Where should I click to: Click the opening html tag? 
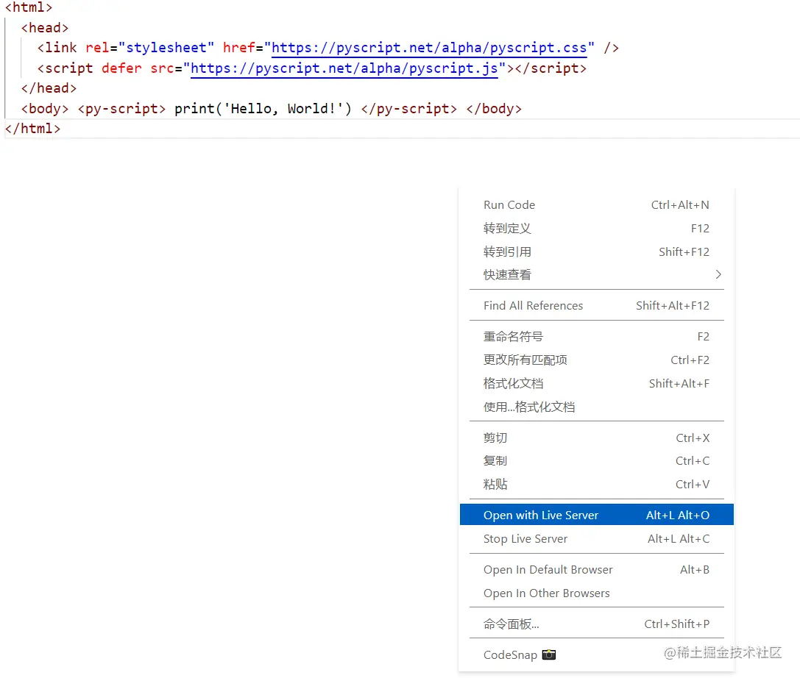[29, 7]
